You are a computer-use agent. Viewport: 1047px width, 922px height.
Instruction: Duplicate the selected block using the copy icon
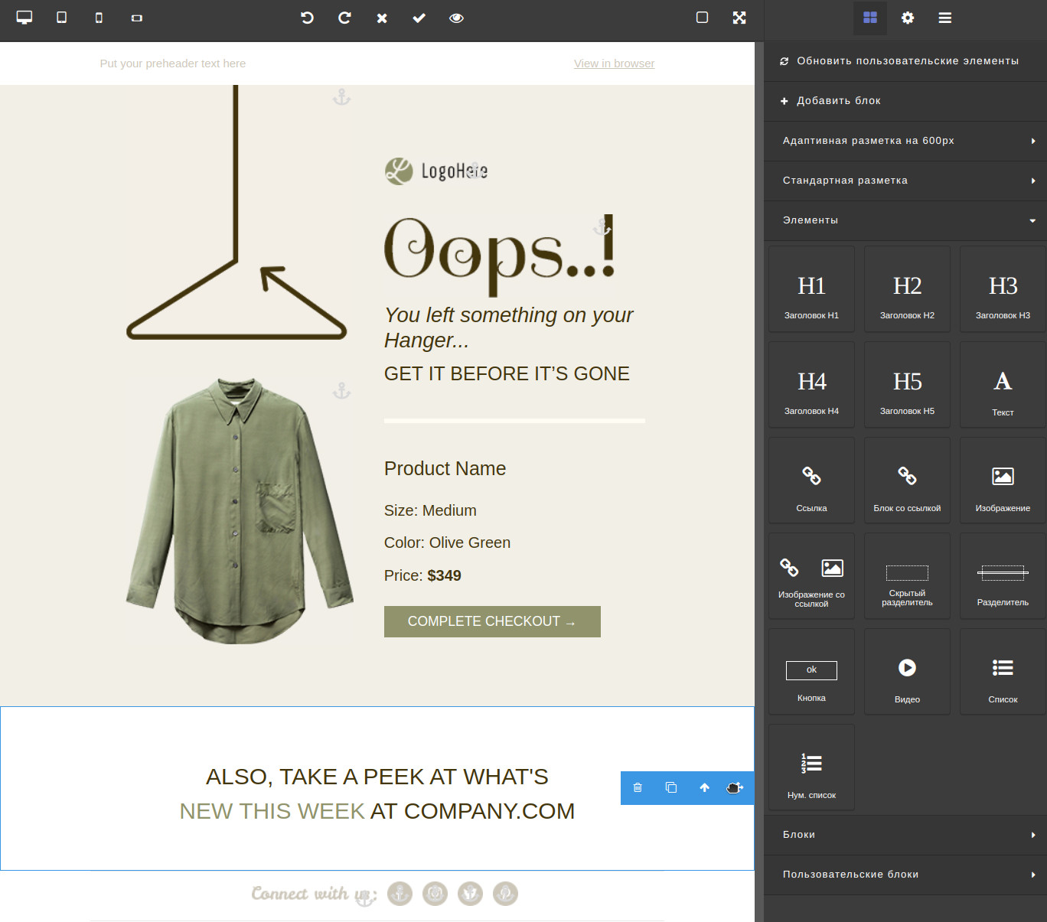[x=671, y=787]
